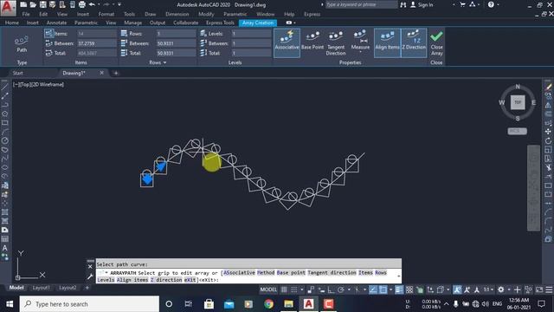Toggle Lineweight display in status bar
Image resolution: width=554 pixels, height=312 pixels.
(x=399, y=289)
